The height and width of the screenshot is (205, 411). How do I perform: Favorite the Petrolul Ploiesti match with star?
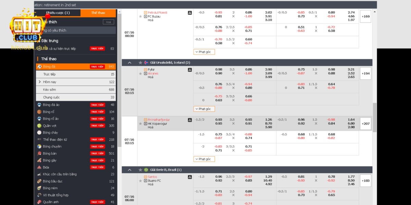pos(140,16)
